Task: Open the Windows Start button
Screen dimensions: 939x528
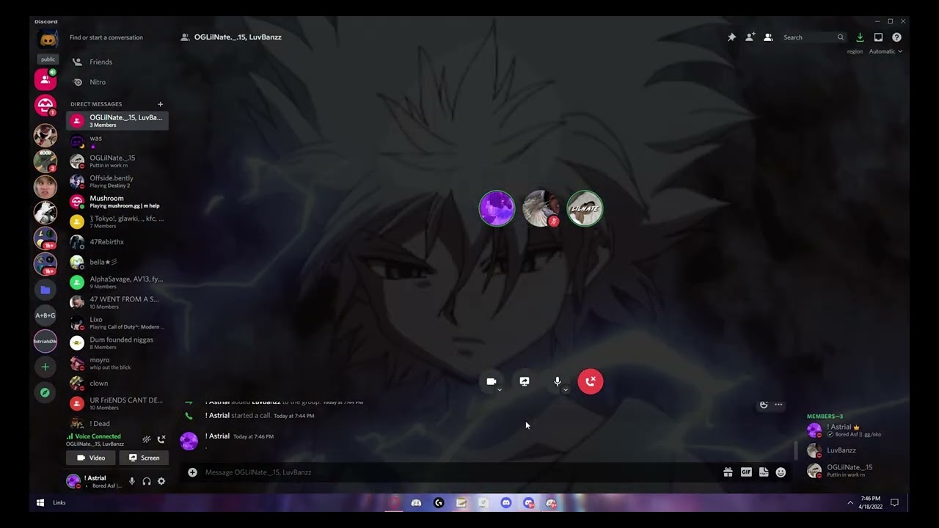Action: pyautogui.click(x=40, y=502)
